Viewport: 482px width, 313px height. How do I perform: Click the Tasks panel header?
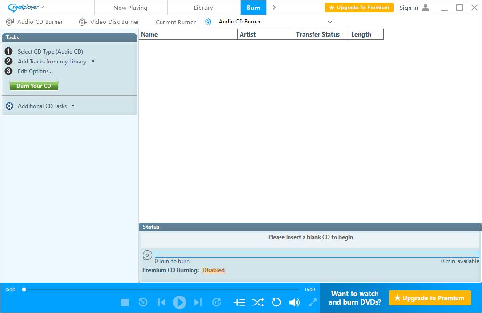tap(70, 38)
